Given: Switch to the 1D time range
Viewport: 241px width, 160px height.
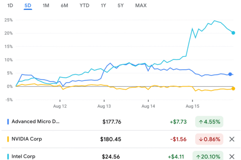Looking at the screenshot, I should [10, 5].
